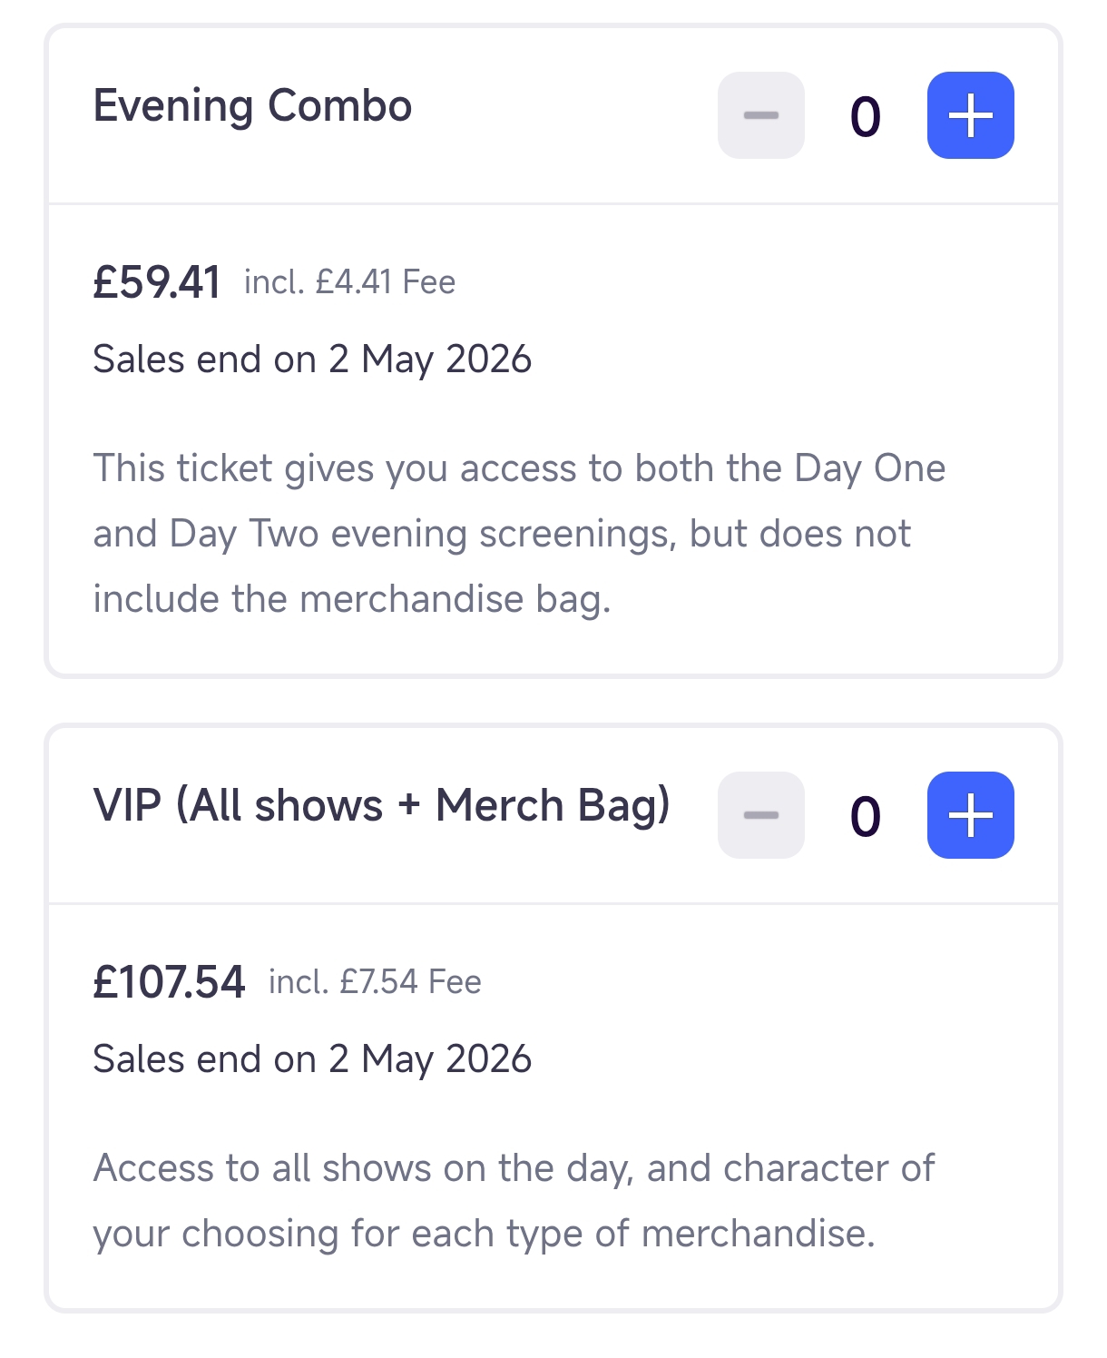The image size is (1107, 1358).
Task: Click divider line under Evening Combo header
Action: tap(553, 204)
